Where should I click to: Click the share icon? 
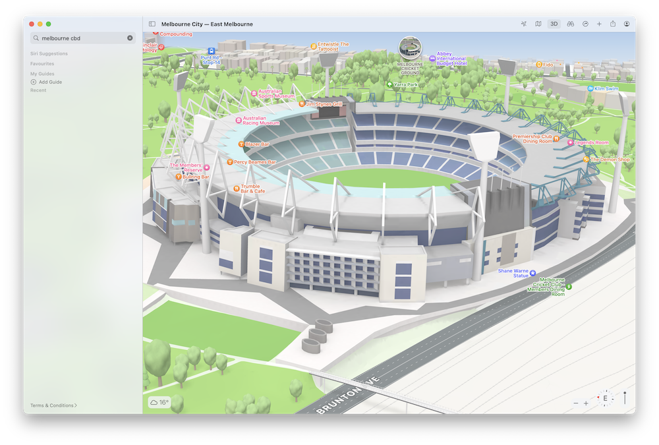[x=613, y=24]
